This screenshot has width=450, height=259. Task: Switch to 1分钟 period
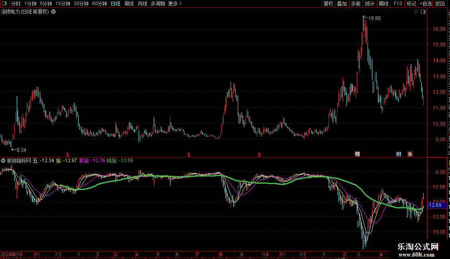tap(30, 4)
